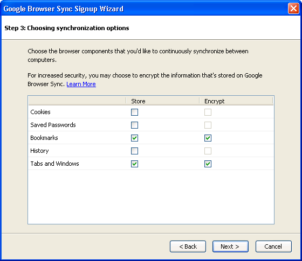Disable Encrypt for Bookmarks

click(208, 138)
